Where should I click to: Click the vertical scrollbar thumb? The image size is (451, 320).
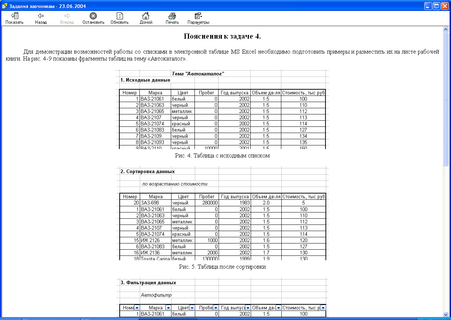pyautogui.click(x=446, y=99)
